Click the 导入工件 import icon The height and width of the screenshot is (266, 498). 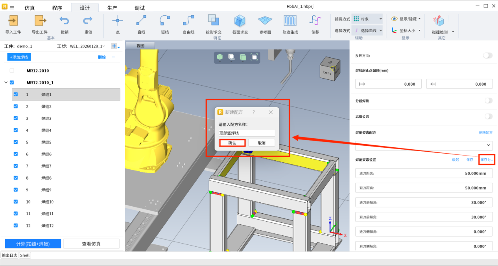coord(13,20)
